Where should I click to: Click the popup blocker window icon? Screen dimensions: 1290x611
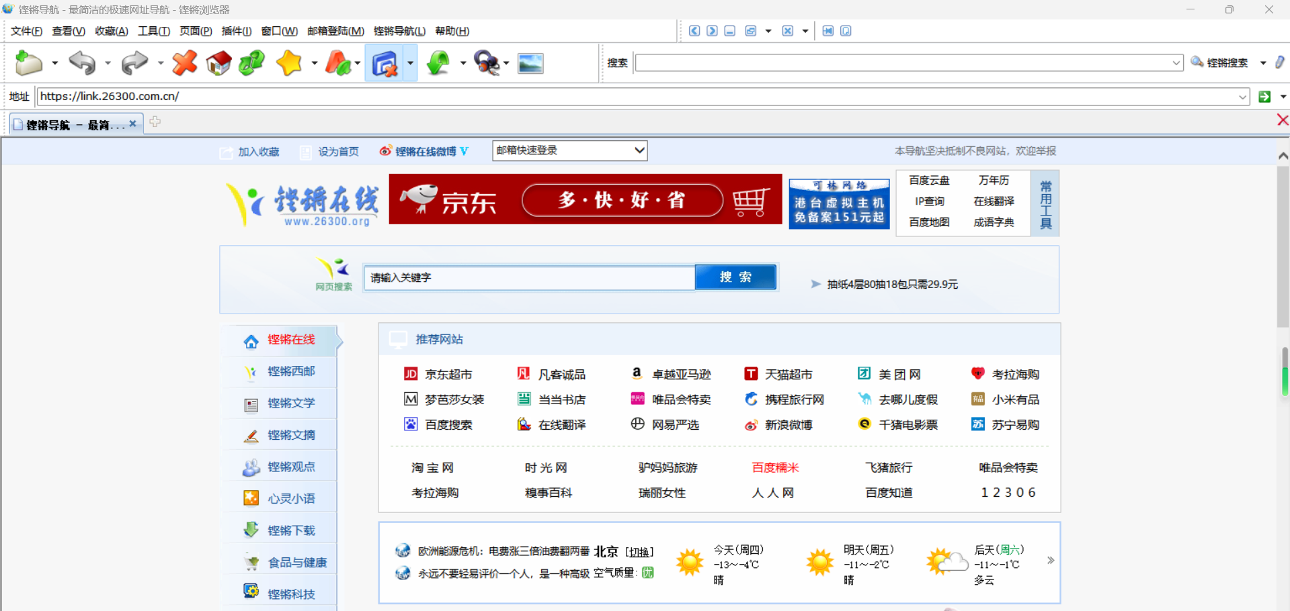tap(385, 63)
